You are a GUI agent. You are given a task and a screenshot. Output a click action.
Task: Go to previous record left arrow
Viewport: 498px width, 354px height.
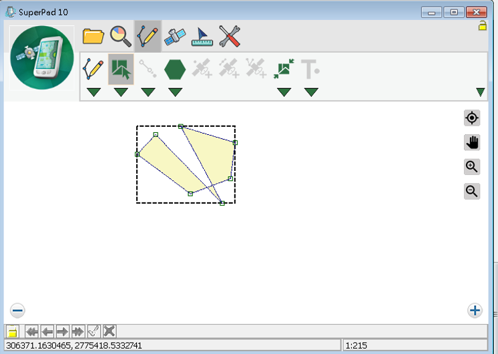tap(47, 331)
